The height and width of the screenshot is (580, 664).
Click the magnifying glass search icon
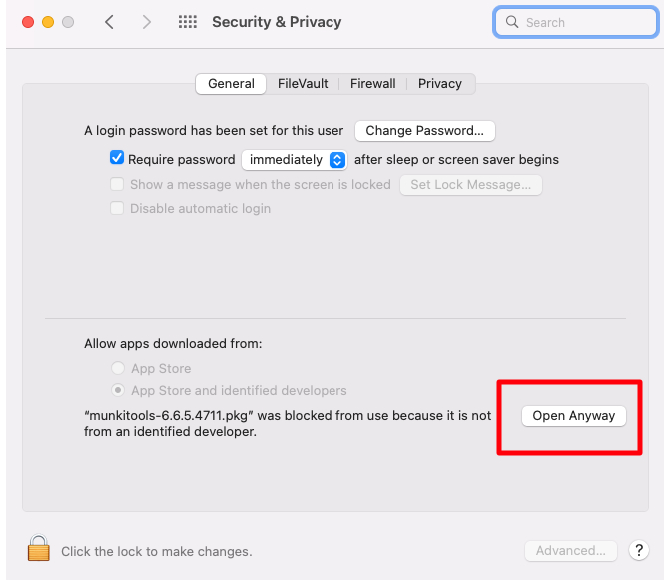[512, 22]
